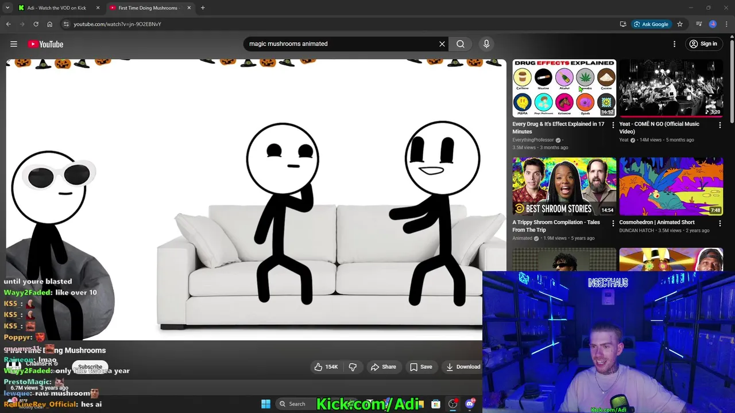Open Yeat COMË N GO video thumbnail

(x=671, y=88)
